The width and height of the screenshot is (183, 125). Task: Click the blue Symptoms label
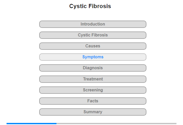93,57
